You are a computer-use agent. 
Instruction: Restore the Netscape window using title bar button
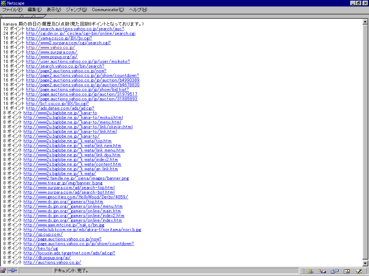(359, 3)
